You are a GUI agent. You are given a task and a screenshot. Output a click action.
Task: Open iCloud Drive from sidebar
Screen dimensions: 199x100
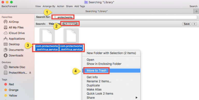coord(14,33)
